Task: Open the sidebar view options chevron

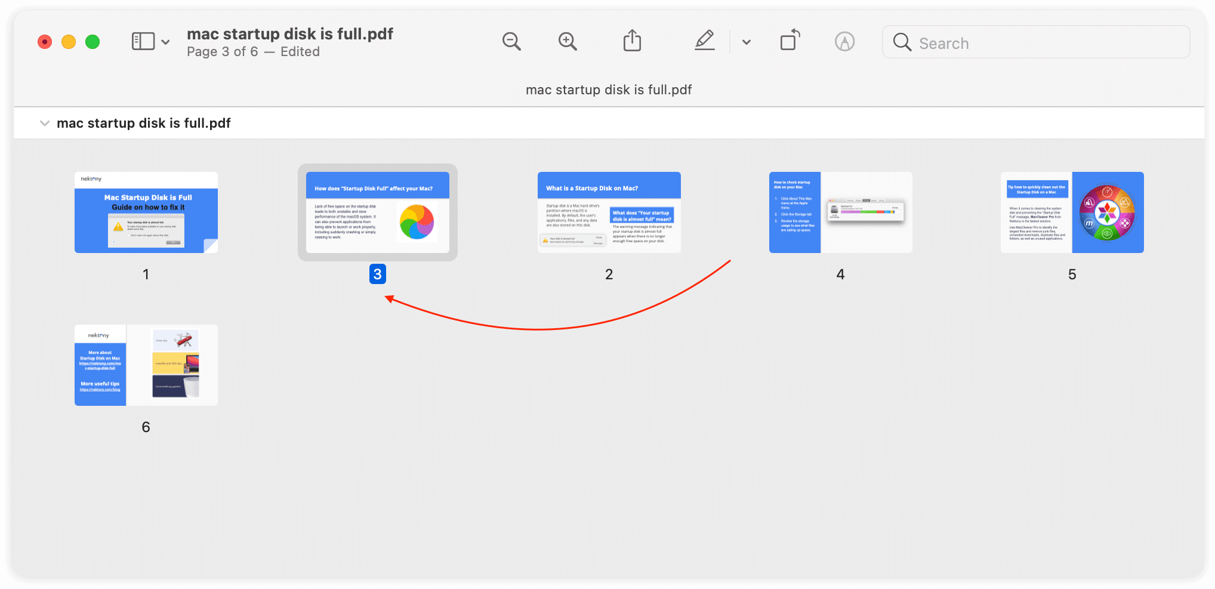Action: 165,42
